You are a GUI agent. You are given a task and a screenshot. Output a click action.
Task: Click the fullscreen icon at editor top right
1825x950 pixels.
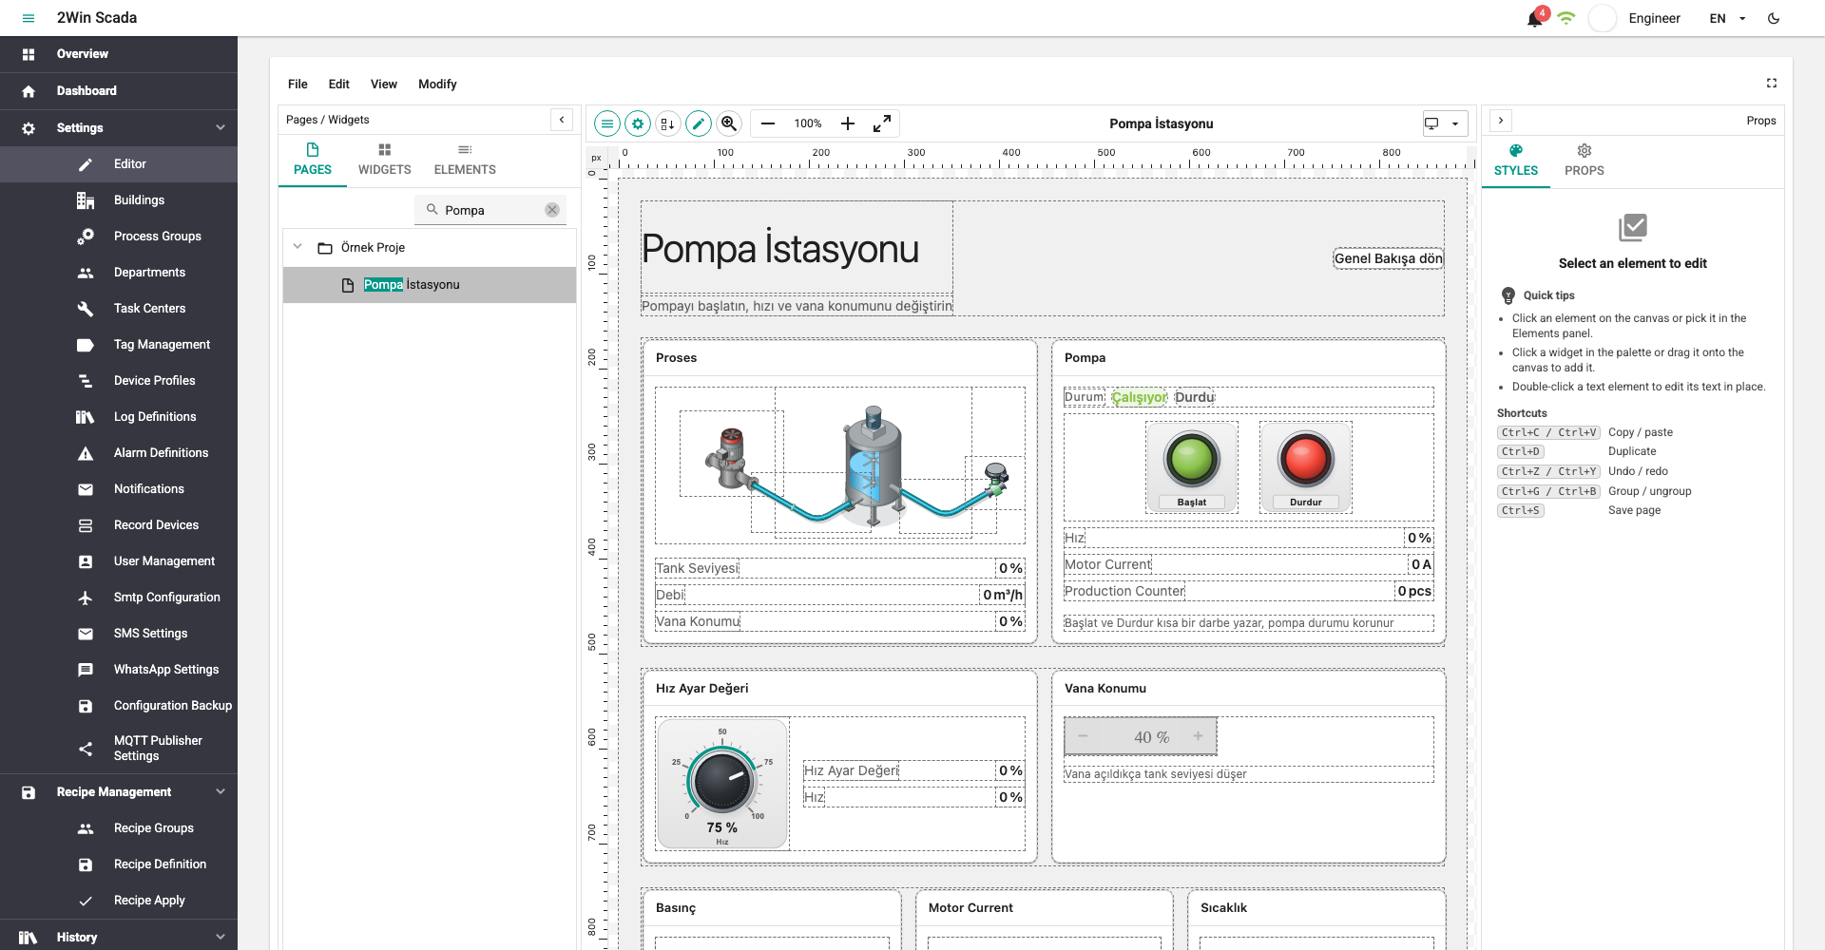point(1772,84)
